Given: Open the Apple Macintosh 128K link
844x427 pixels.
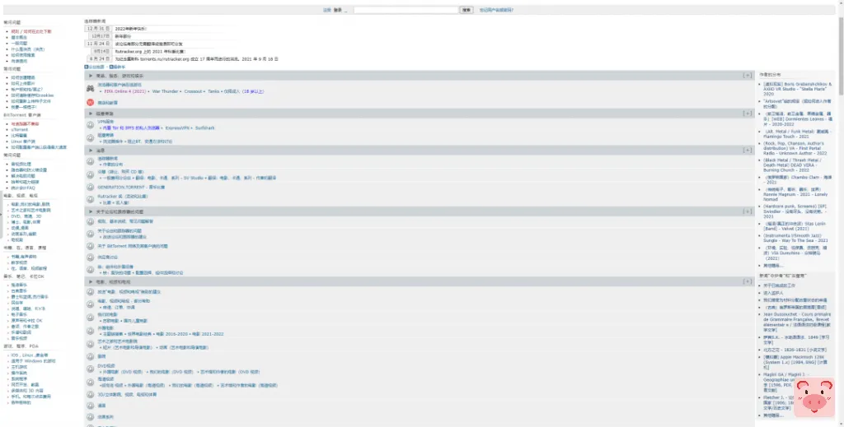Looking at the screenshot, I should point(796,362).
